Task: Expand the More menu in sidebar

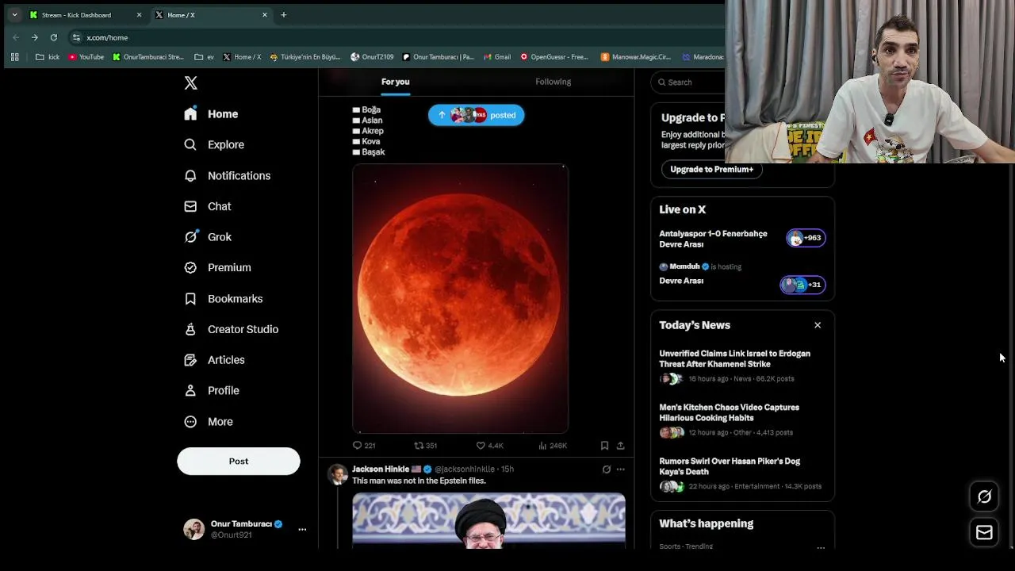Action: pos(209,421)
